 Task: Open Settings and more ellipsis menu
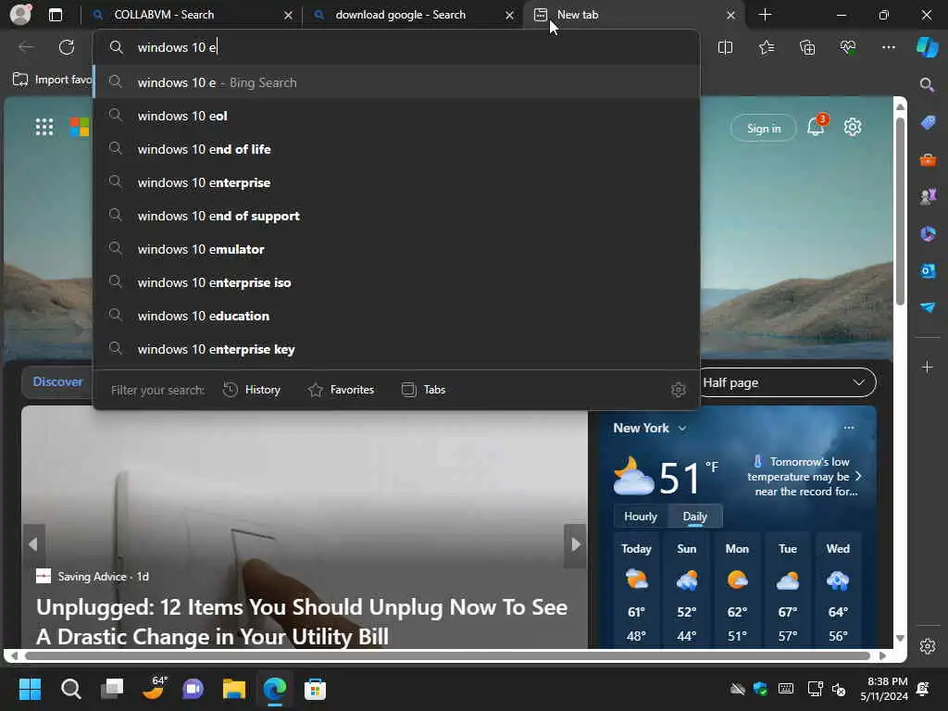[x=888, y=47]
